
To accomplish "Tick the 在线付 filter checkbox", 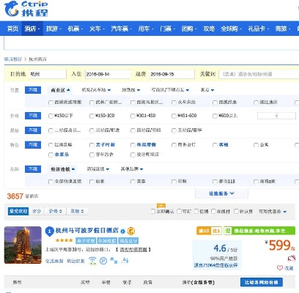I will (213, 211).
